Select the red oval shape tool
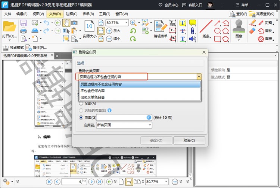The height and width of the screenshot is (188, 280). 217,31
